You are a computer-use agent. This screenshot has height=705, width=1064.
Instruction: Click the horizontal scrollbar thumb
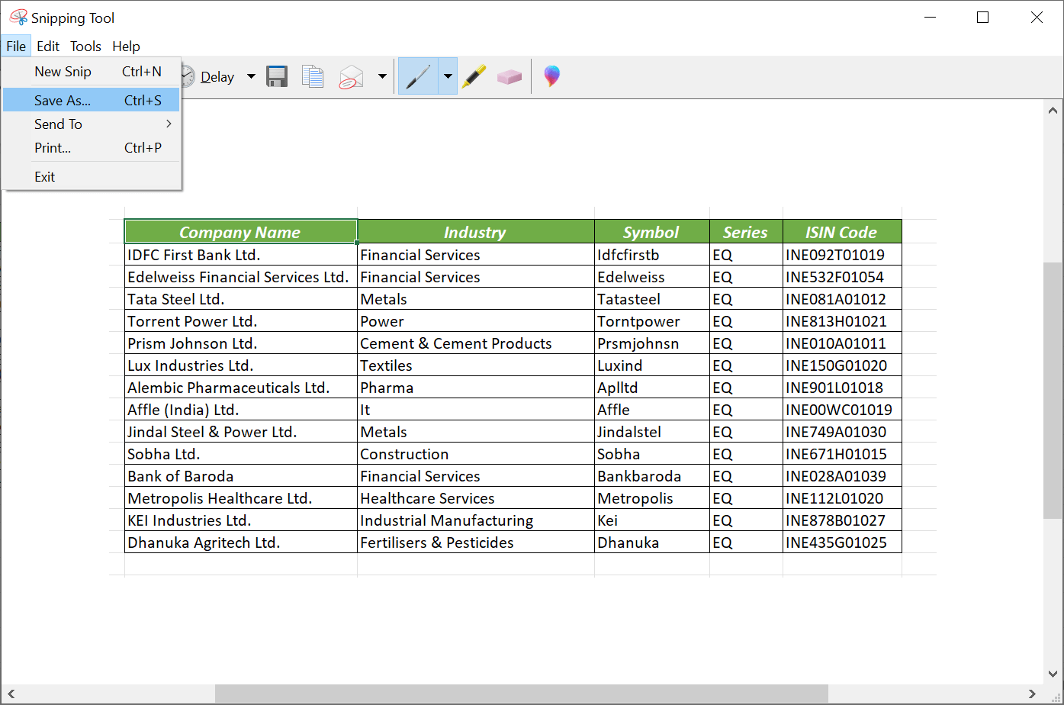(521, 694)
